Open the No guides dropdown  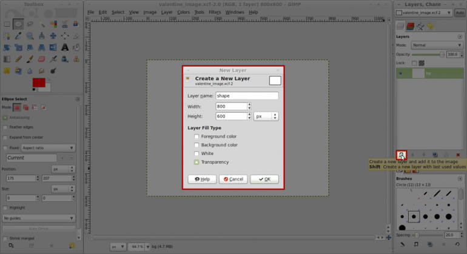38,218
